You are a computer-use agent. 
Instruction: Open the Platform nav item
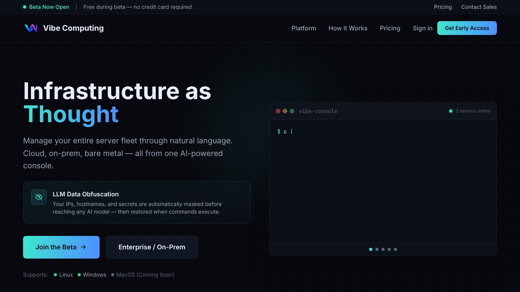coord(304,28)
